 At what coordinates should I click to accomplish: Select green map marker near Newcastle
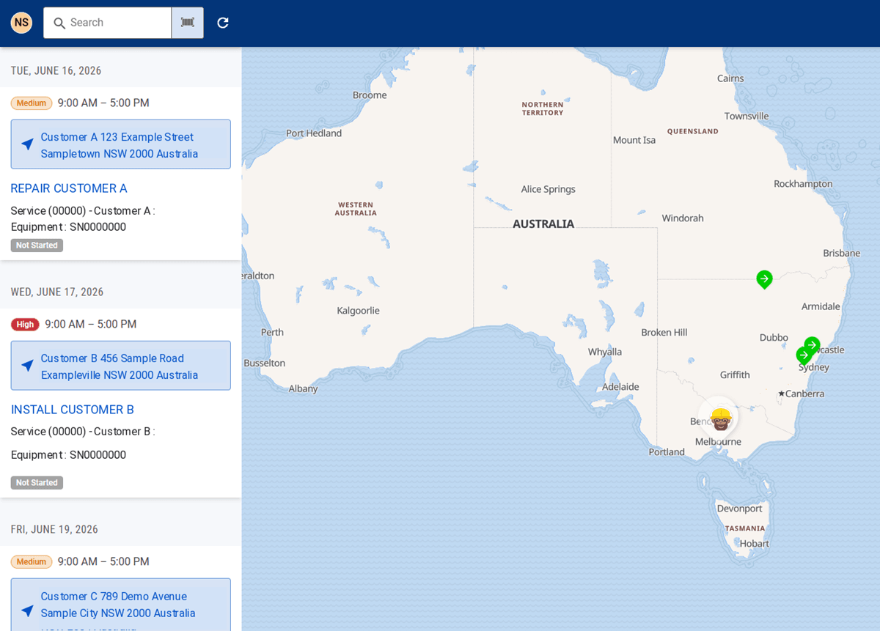pos(812,345)
